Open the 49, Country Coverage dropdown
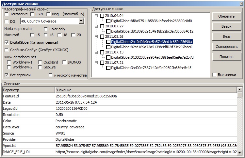The image size is (245, 158). (81, 21)
